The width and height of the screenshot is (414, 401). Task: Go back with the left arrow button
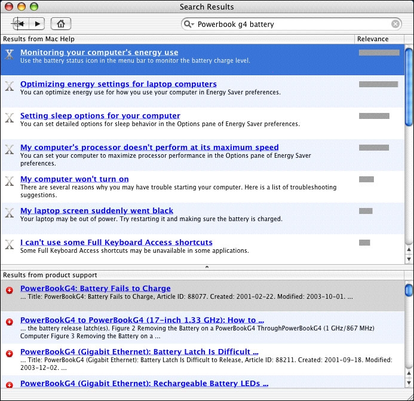pos(21,24)
